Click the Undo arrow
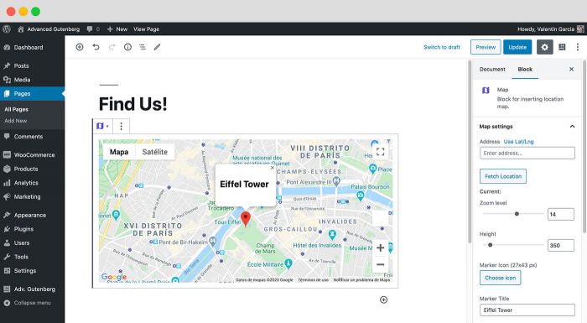587x323 pixels. [x=96, y=47]
